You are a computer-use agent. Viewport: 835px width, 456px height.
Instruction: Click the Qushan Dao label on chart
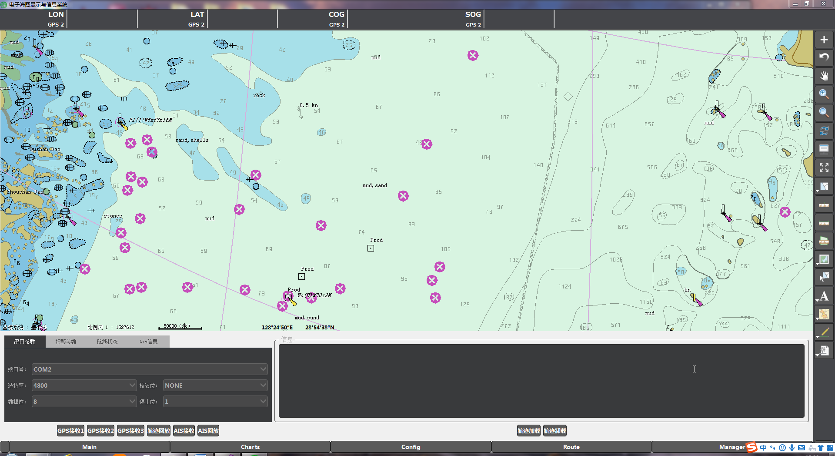coord(45,149)
